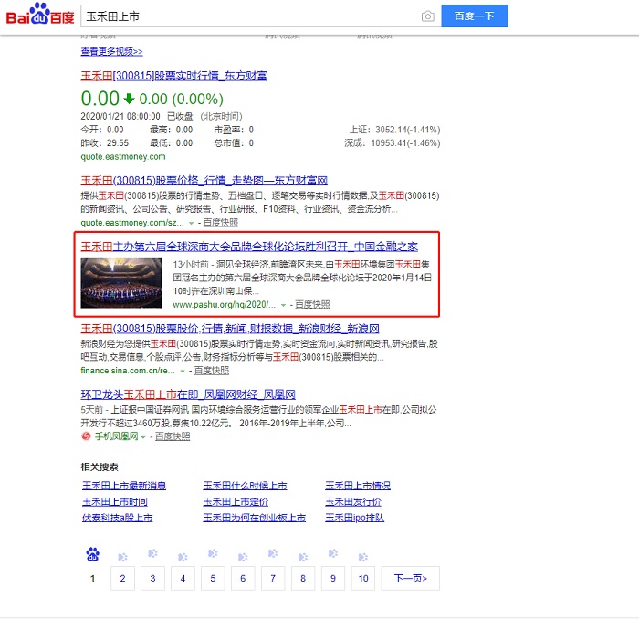Expand dropdown arrow next to quote.eastmoney.com/sz...

click(x=191, y=223)
